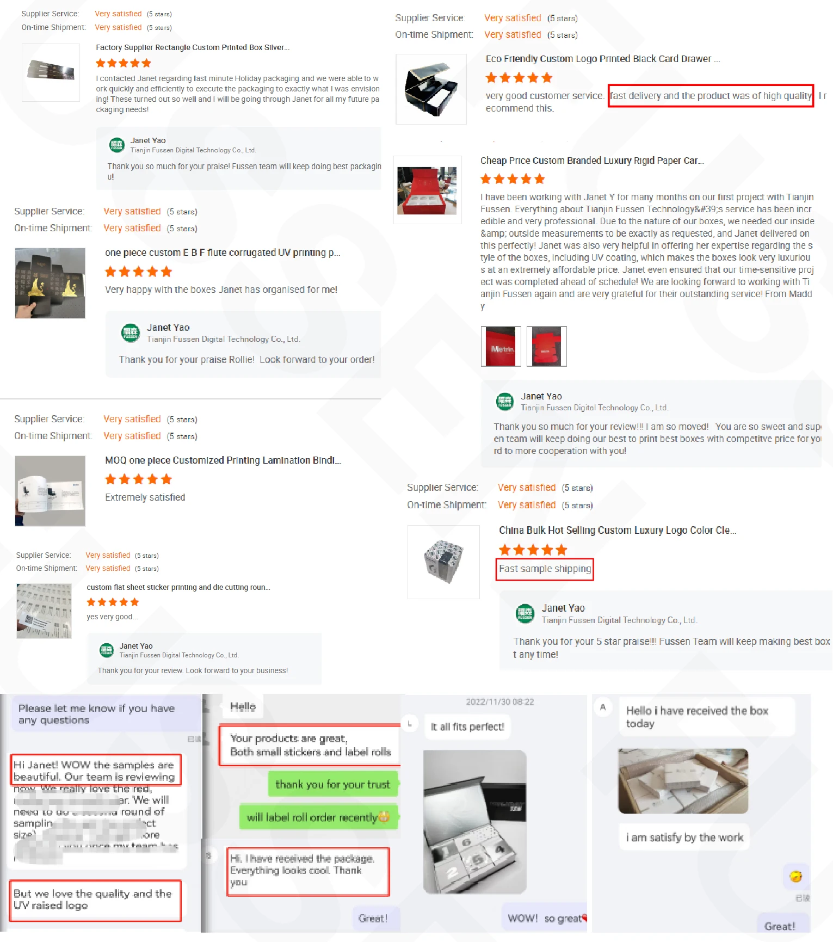
Task: Click Fussen avatar in 5 star praise reply
Action: 525,614
